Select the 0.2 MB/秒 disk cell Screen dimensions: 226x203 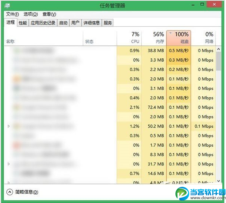pos(179,70)
